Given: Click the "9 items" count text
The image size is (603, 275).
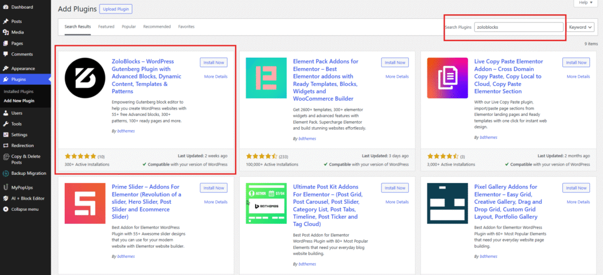Looking at the screenshot, I should 591,44.
